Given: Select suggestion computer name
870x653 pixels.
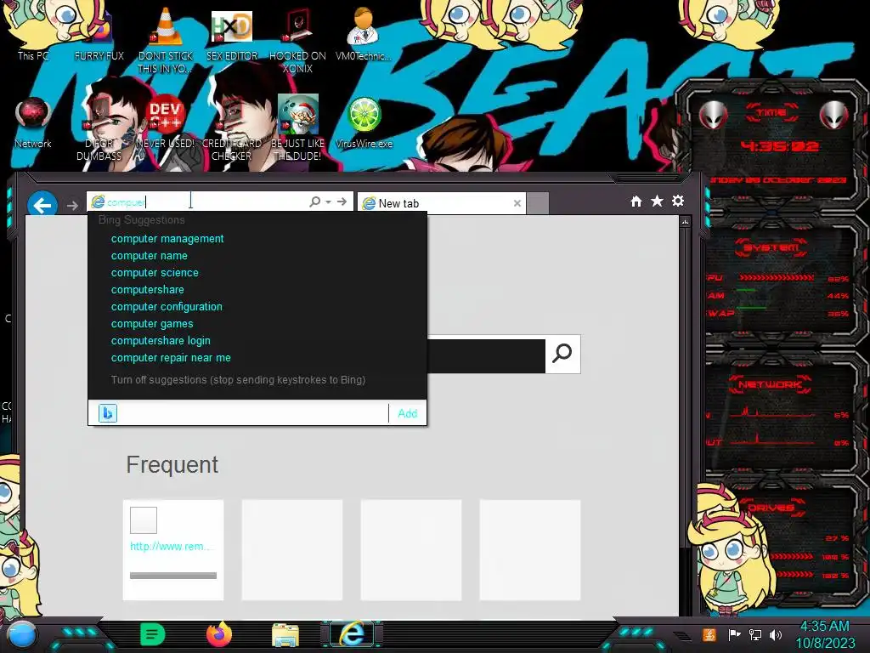Looking at the screenshot, I should [150, 256].
